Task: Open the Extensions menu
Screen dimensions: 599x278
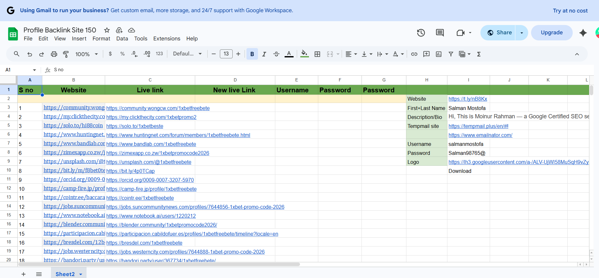Action: coord(167,38)
